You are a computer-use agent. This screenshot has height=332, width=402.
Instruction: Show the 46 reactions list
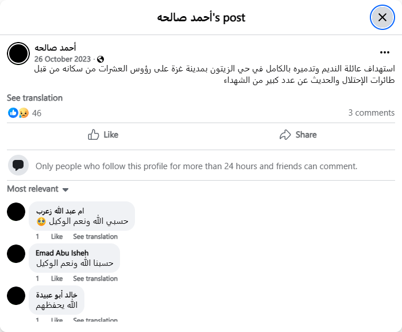[37, 113]
